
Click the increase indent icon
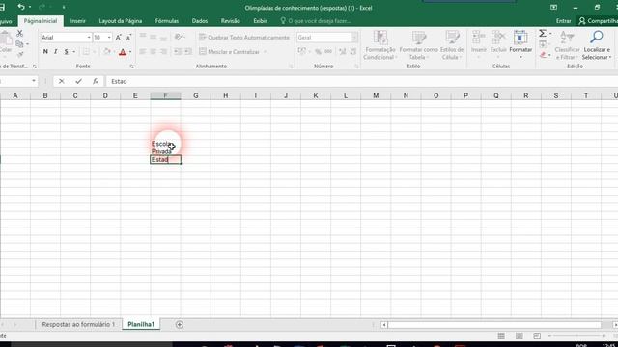(188, 51)
